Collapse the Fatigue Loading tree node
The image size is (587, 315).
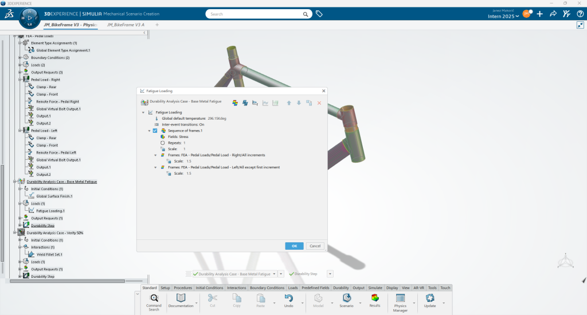(143, 112)
